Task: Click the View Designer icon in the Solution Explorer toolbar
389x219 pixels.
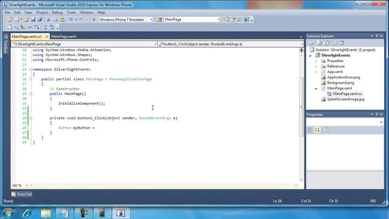Action: [342, 43]
